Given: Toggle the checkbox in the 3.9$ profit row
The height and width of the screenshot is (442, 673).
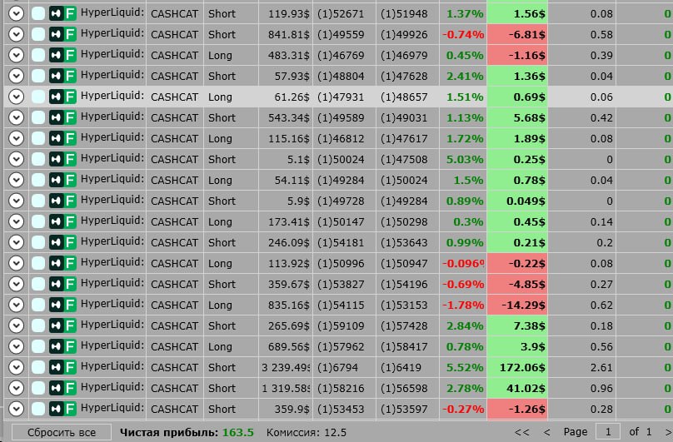Looking at the screenshot, I should pyautogui.click(x=38, y=346).
